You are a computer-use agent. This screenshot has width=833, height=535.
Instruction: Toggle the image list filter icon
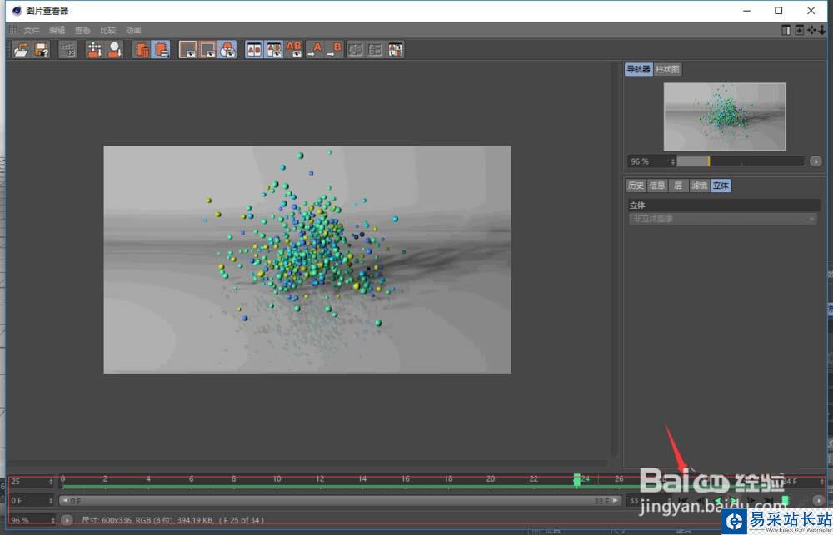(x=161, y=50)
